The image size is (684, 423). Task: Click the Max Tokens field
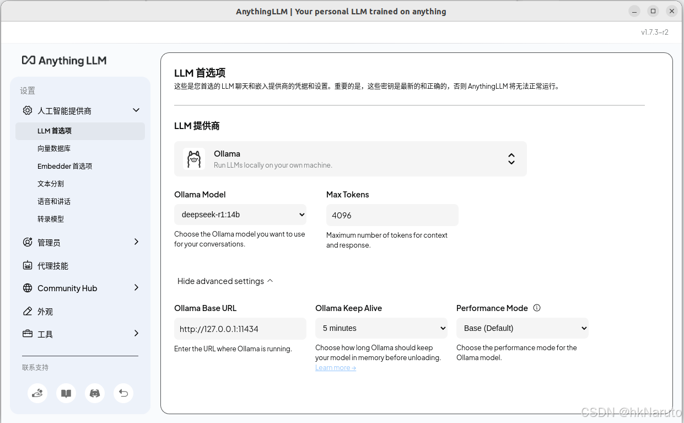(392, 215)
